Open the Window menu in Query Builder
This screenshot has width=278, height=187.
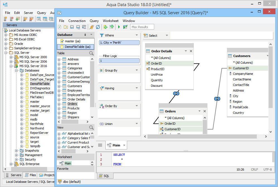coord(129,21)
